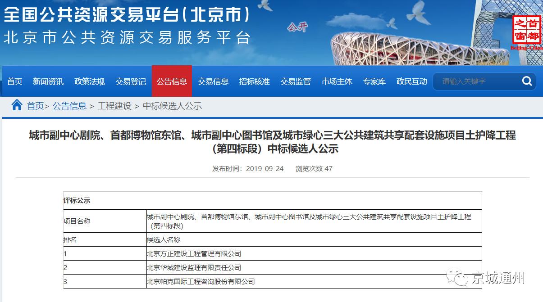
Task: Click the search magnifier icon
Action: tap(527, 81)
